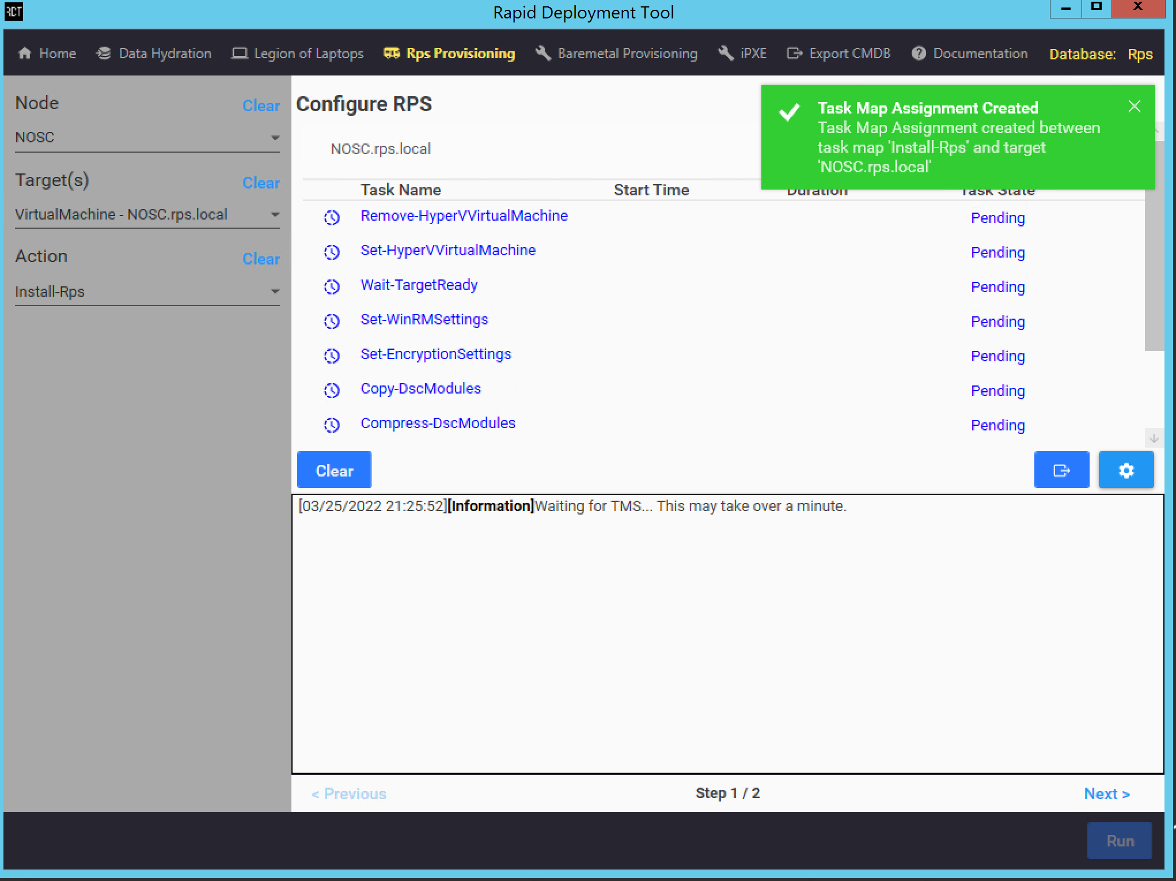Click the Database Rps label
Viewport: 1176px width, 881px height.
(1101, 54)
